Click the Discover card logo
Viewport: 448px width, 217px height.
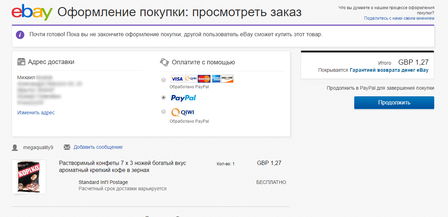click(x=227, y=79)
